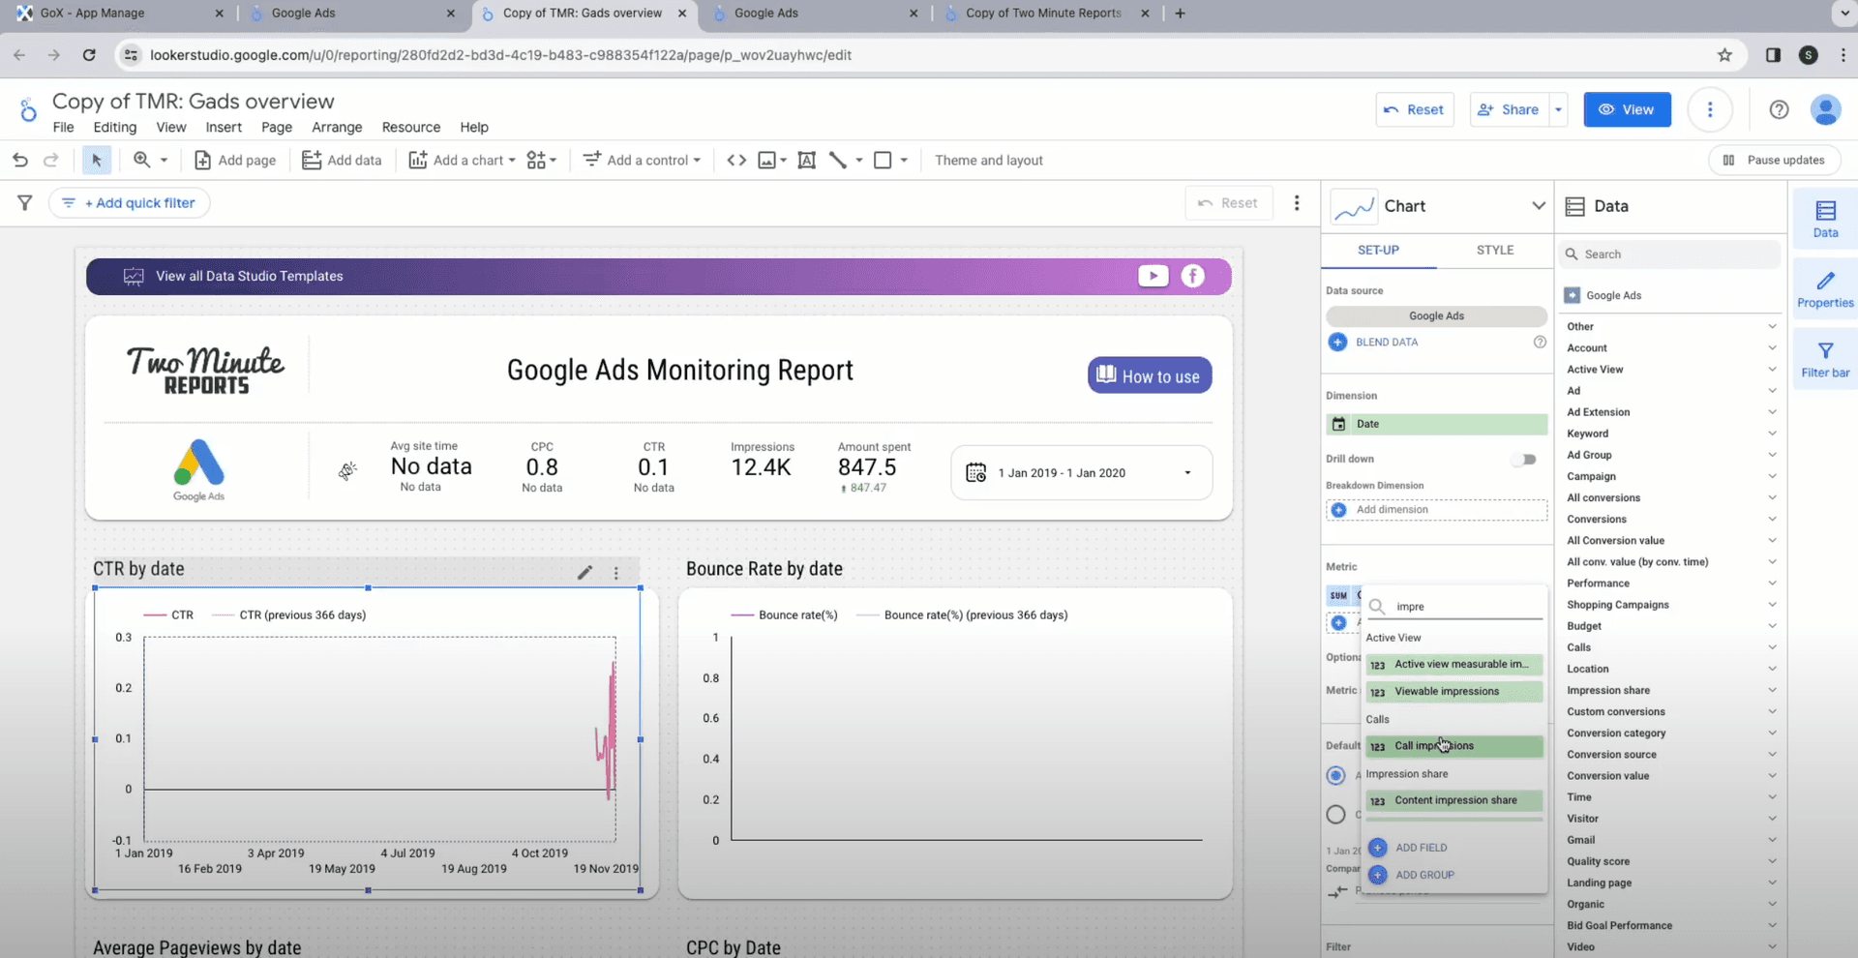The width and height of the screenshot is (1858, 958).
Task: Open the File menu
Action: [x=63, y=127]
